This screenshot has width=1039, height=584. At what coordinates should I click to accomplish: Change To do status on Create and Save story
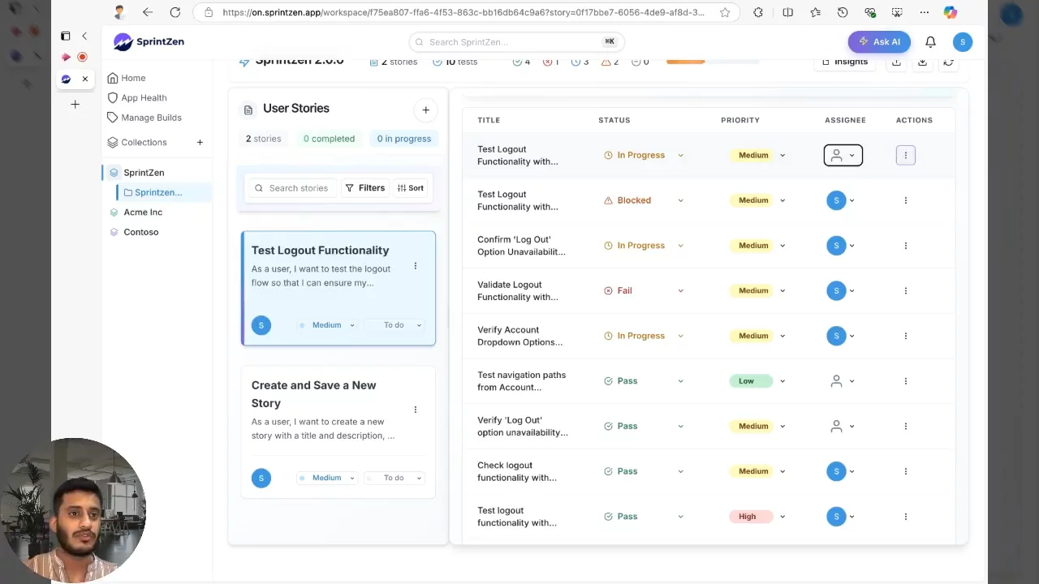[394, 478]
